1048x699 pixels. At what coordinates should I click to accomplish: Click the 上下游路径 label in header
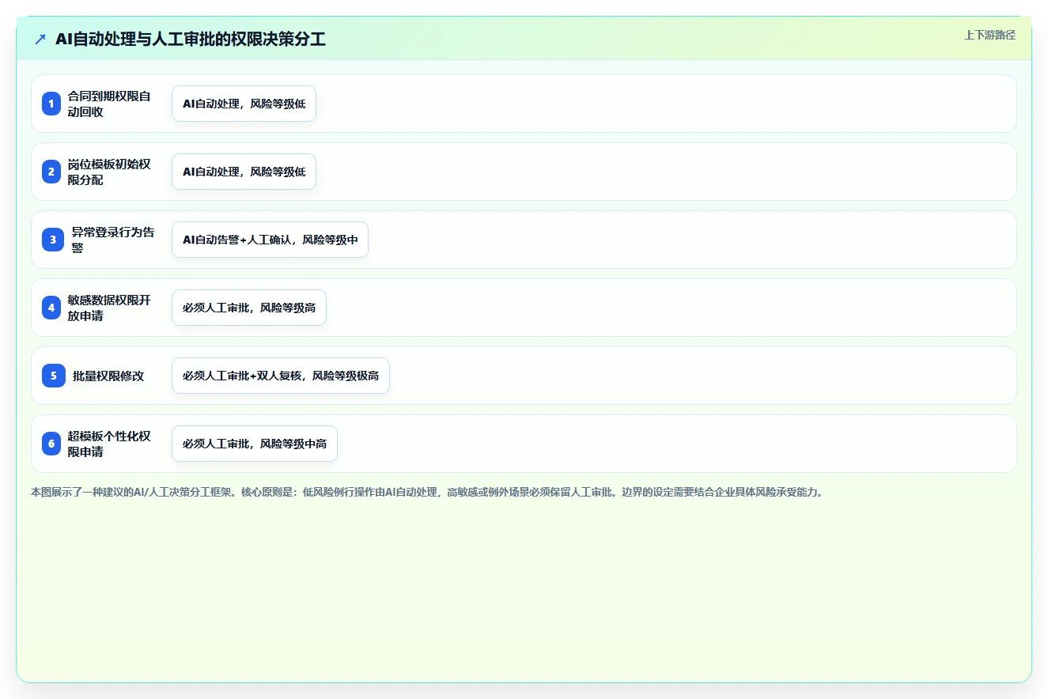pos(989,35)
